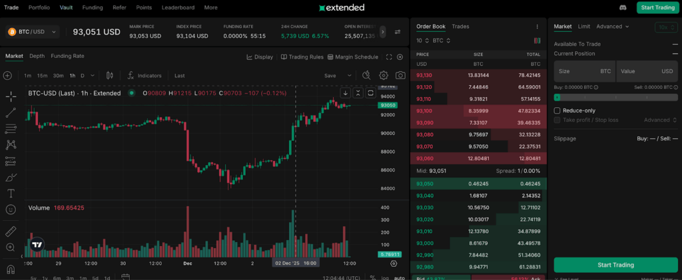Click the large Start Trading button in order panel
Screen dimensions: 682x280
[x=615, y=265]
